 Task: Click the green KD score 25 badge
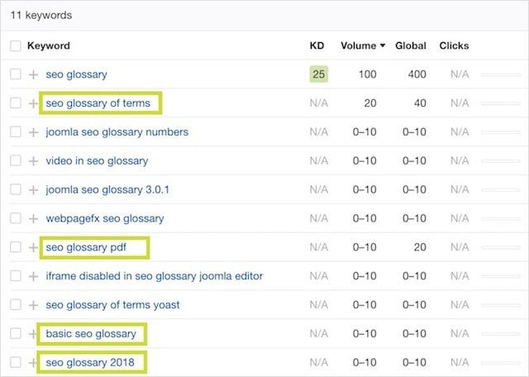coord(318,75)
